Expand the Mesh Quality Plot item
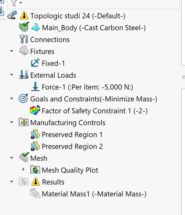This screenshot has width=185, height=215. 23,170
